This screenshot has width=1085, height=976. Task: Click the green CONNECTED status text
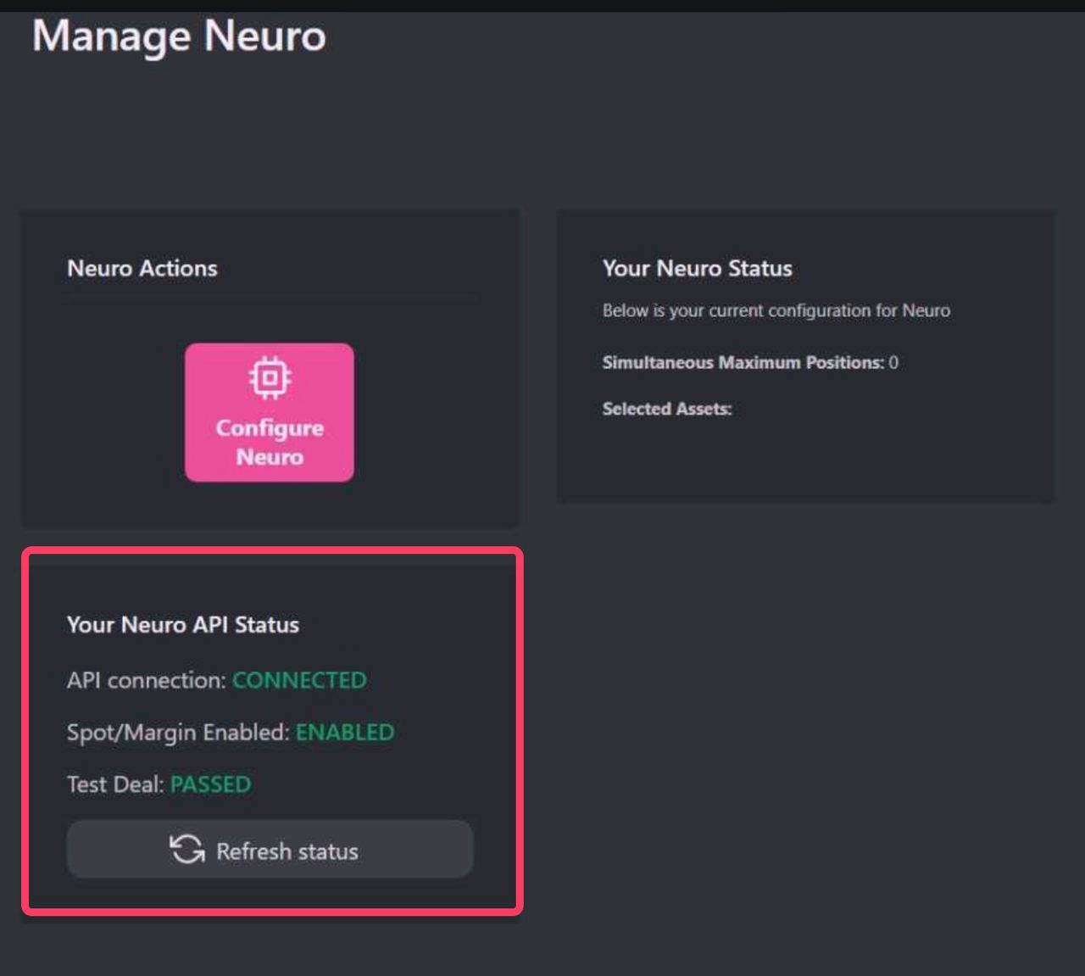[299, 680]
